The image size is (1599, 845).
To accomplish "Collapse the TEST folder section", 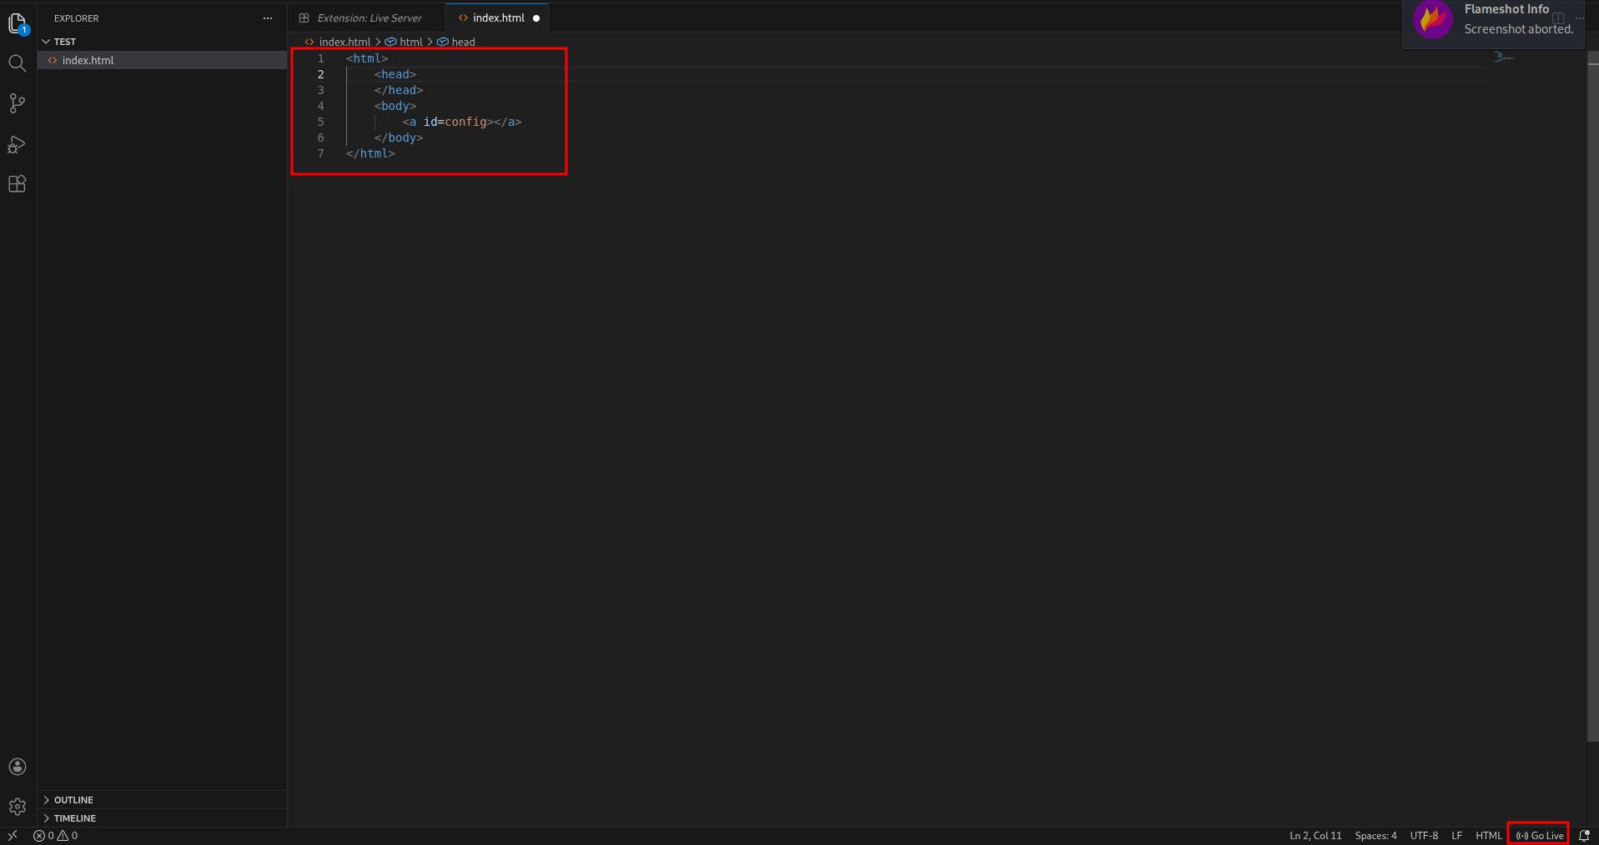I will 64,41.
